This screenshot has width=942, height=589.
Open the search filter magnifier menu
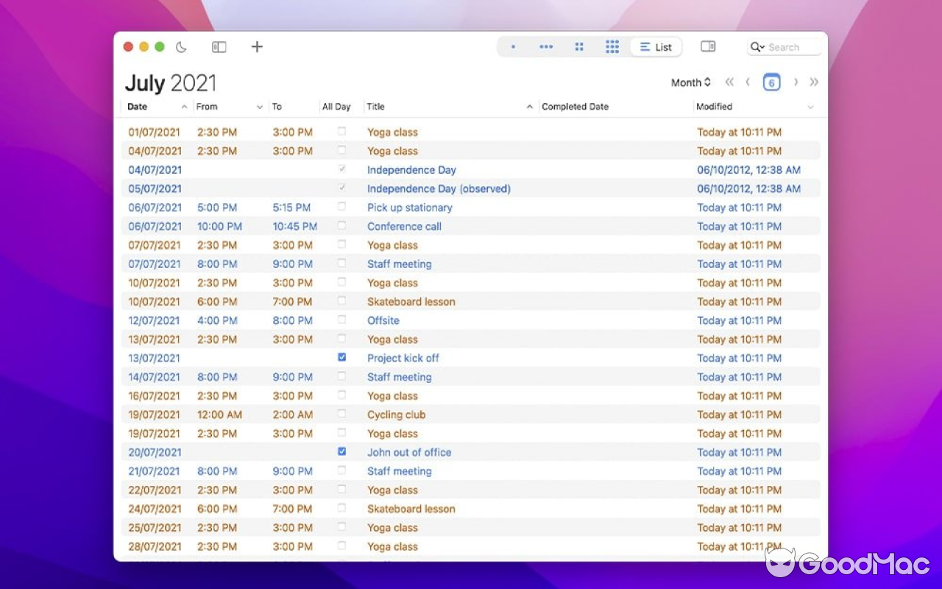pos(758,46)
